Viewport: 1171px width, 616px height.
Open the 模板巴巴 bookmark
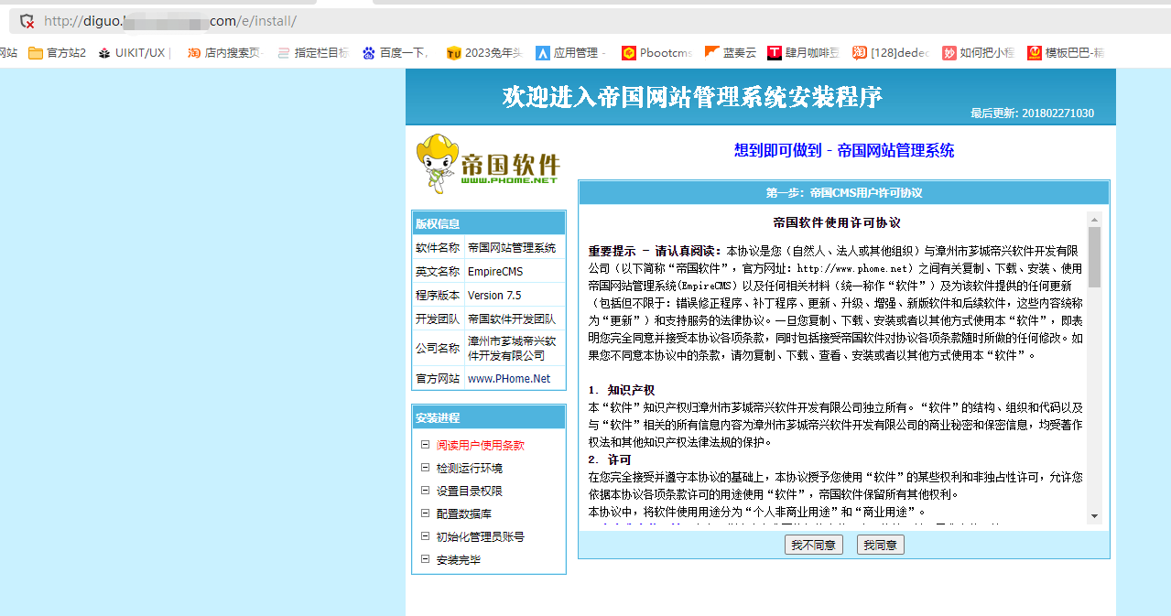point(1067,53)
